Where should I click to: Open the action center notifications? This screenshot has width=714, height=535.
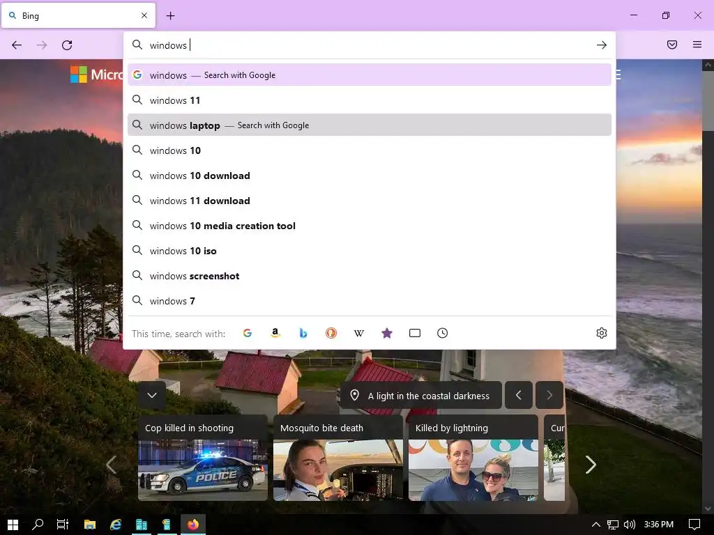pyautogui.click(x=694, y=525)
